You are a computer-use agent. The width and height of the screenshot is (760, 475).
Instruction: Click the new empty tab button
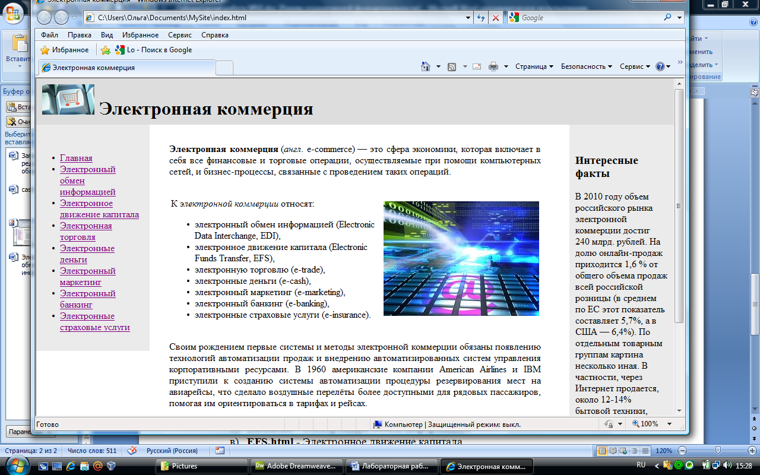pyautogui.click(x=224, y=68)
